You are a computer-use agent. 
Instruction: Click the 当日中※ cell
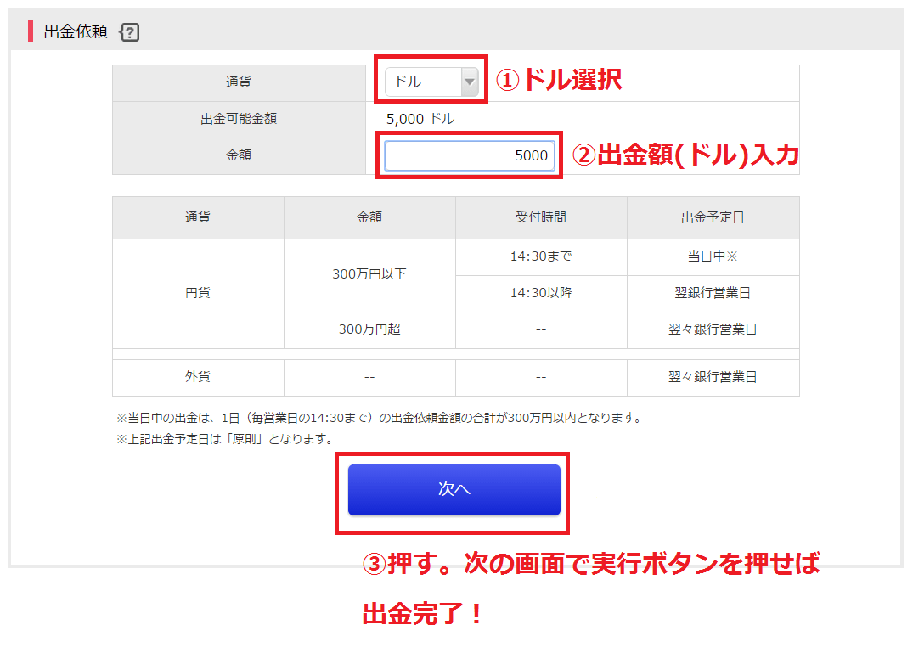713,256
